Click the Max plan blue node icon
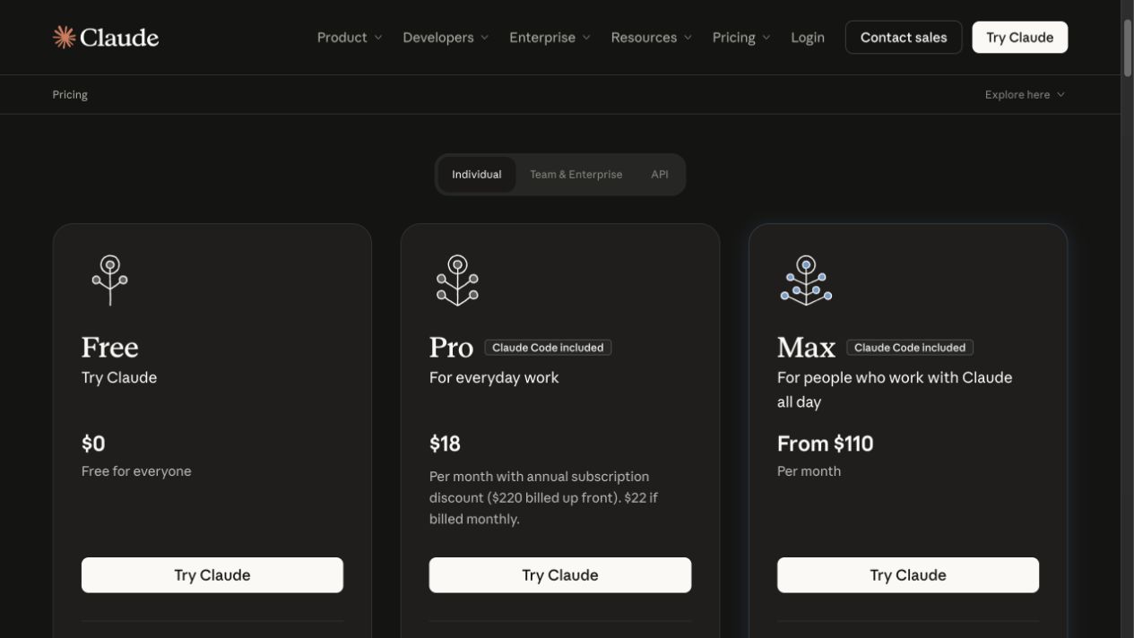Image resolution: width=1134 pixels, height=638 pixels. click(x=806, y=280)
